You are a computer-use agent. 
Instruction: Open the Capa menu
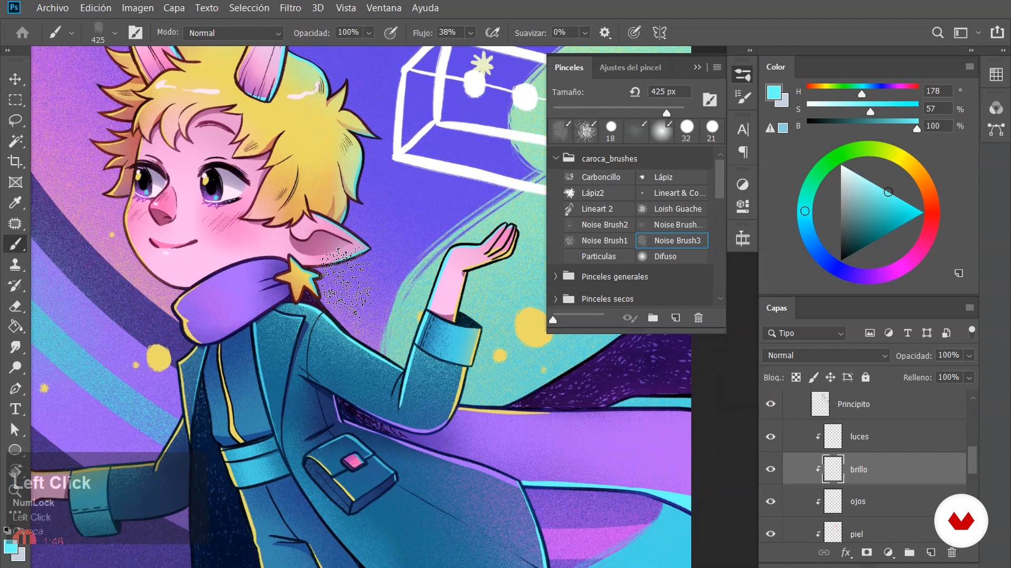tap(174, 8)
